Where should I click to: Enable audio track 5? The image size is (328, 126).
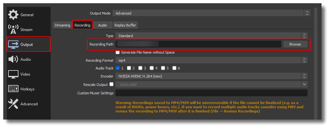(163, 68)
